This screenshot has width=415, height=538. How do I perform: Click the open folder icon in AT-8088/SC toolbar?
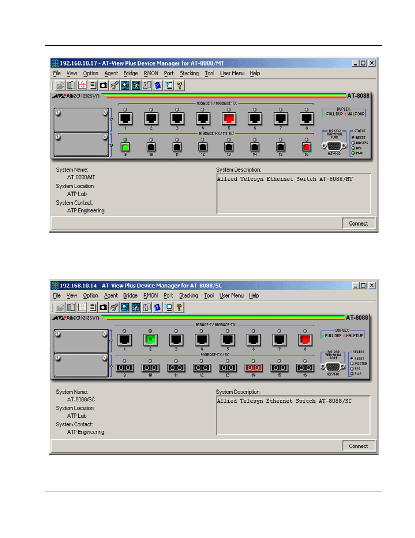click(60, 307)
